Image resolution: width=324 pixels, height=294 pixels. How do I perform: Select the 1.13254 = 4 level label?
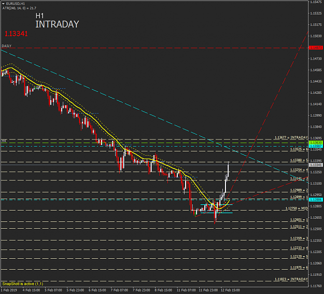coord(299,170)
